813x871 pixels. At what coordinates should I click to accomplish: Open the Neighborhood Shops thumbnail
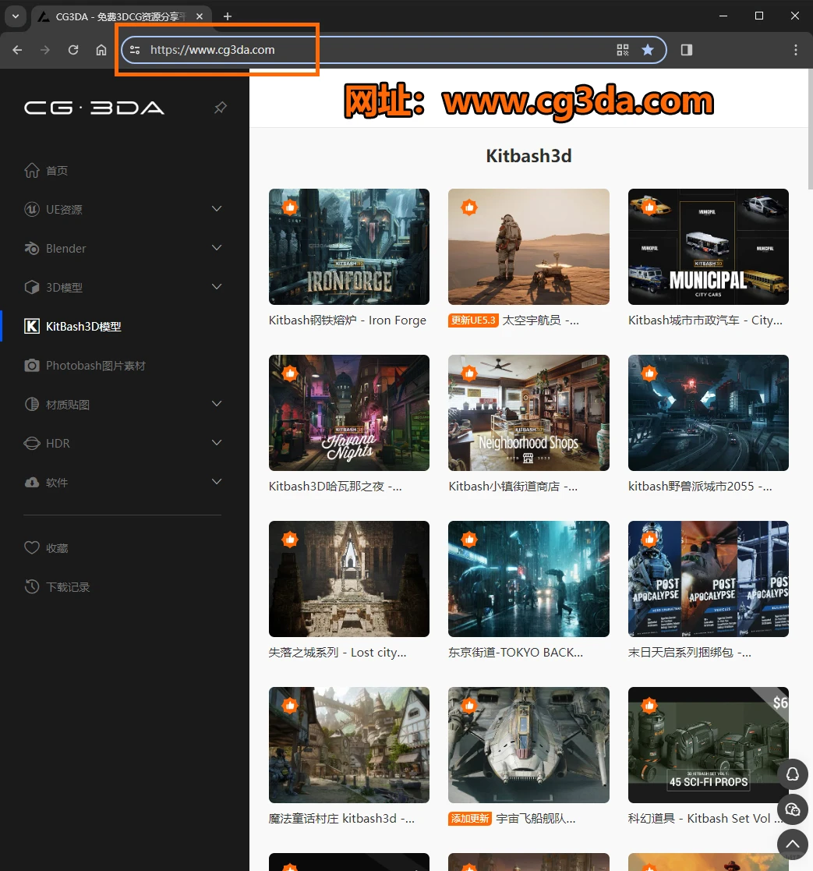[x=528, y=412]
